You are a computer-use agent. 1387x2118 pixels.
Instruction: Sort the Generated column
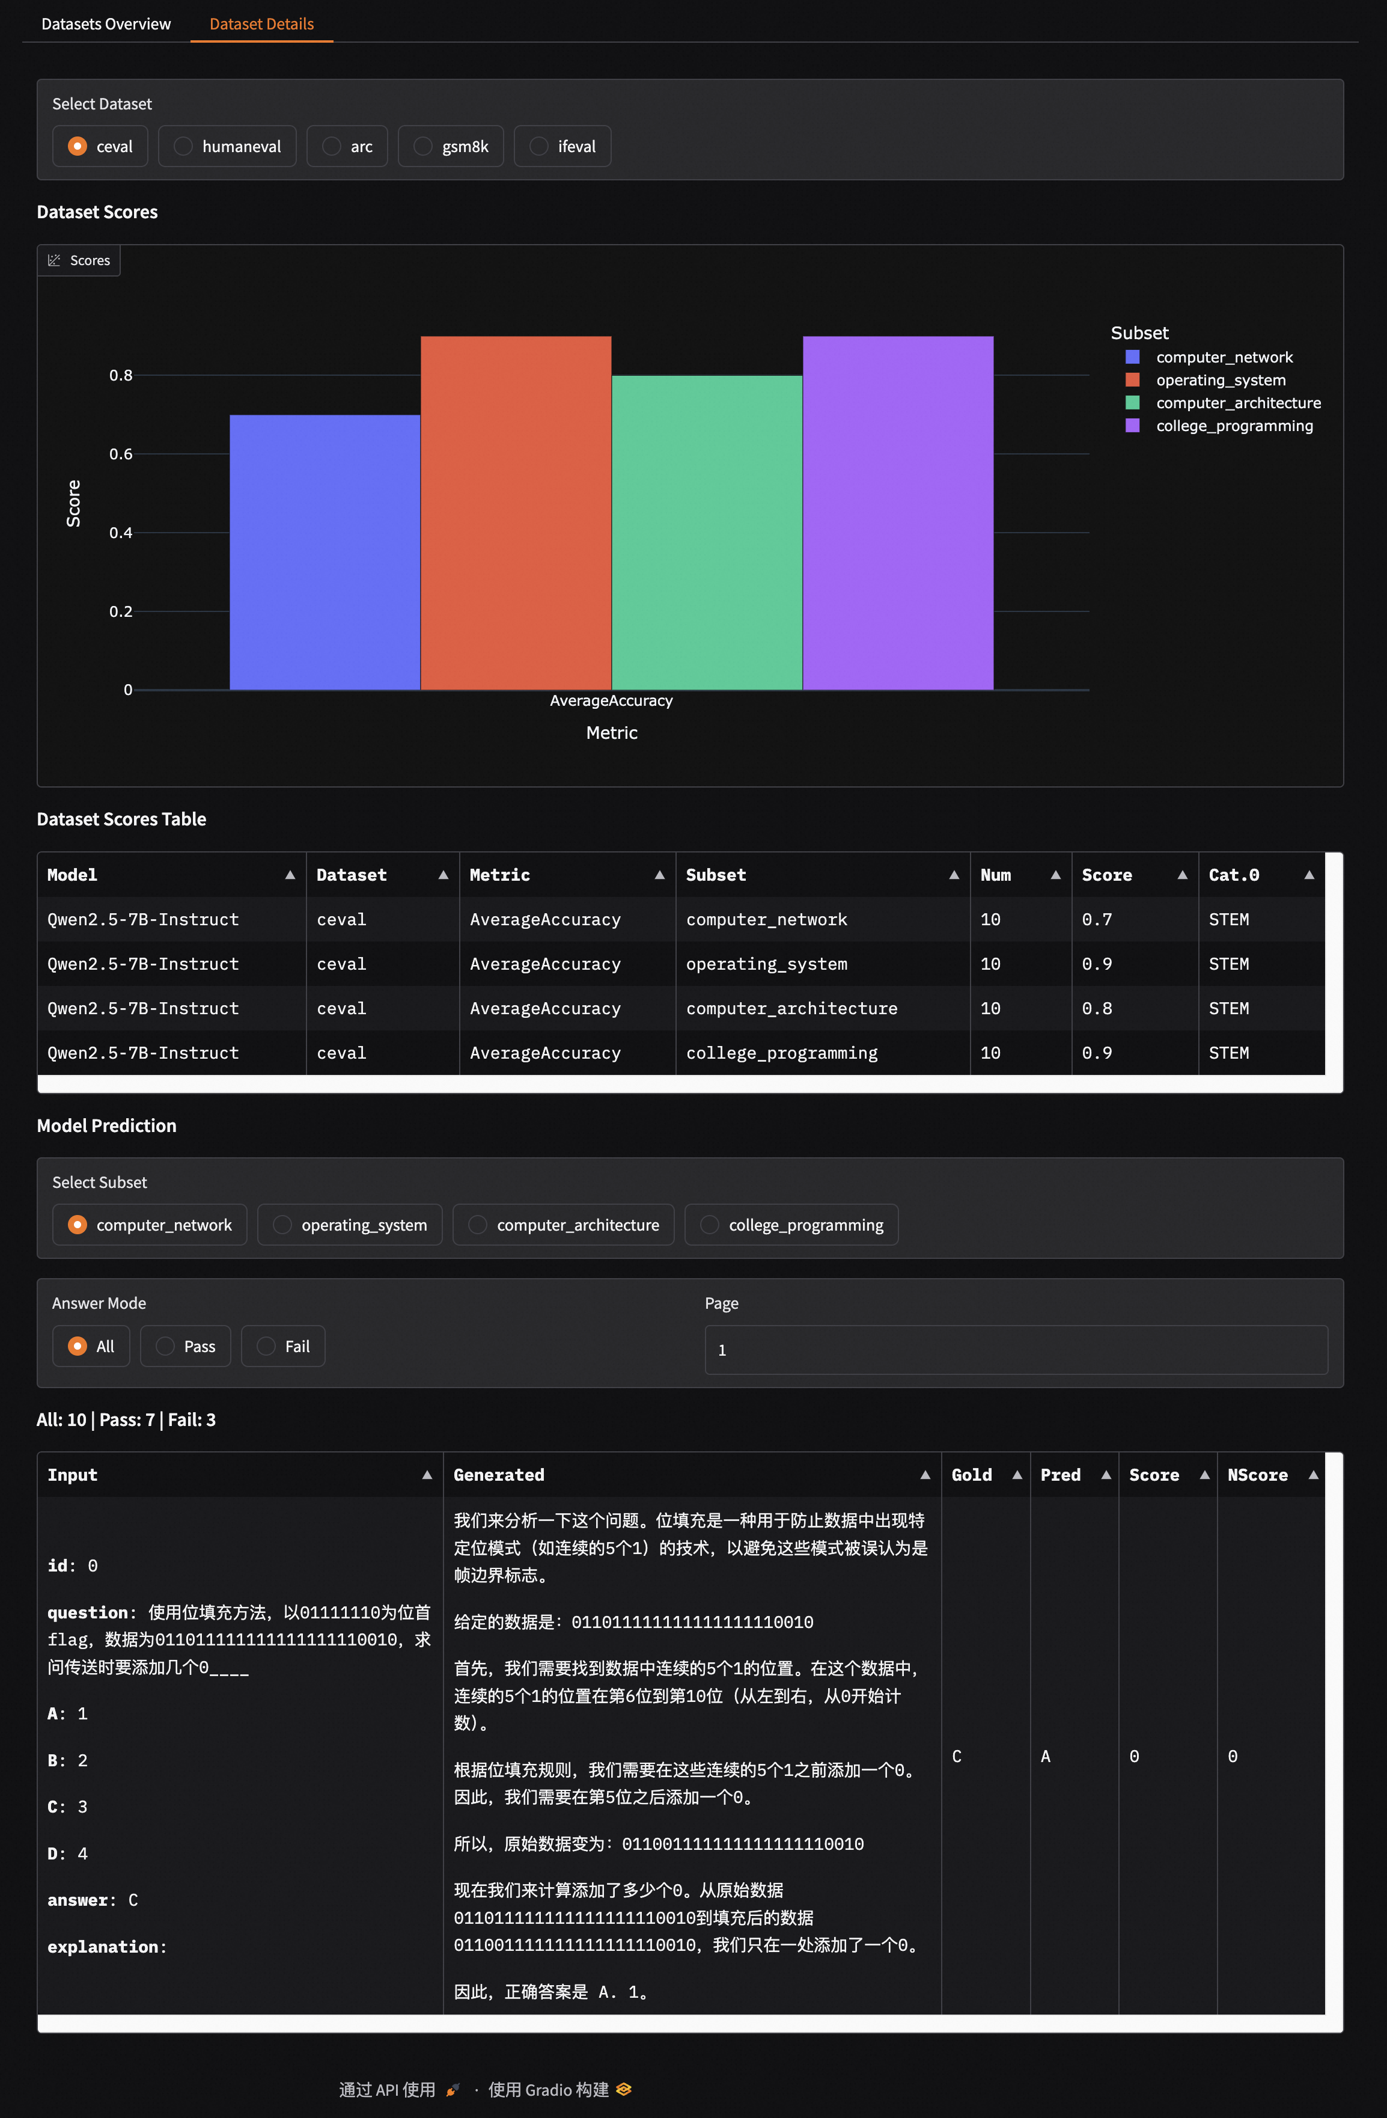coord(925,1475)
